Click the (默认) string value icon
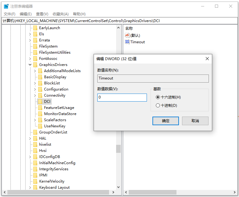The width and height of the screenshot is (239, 197). pos(127,35)
